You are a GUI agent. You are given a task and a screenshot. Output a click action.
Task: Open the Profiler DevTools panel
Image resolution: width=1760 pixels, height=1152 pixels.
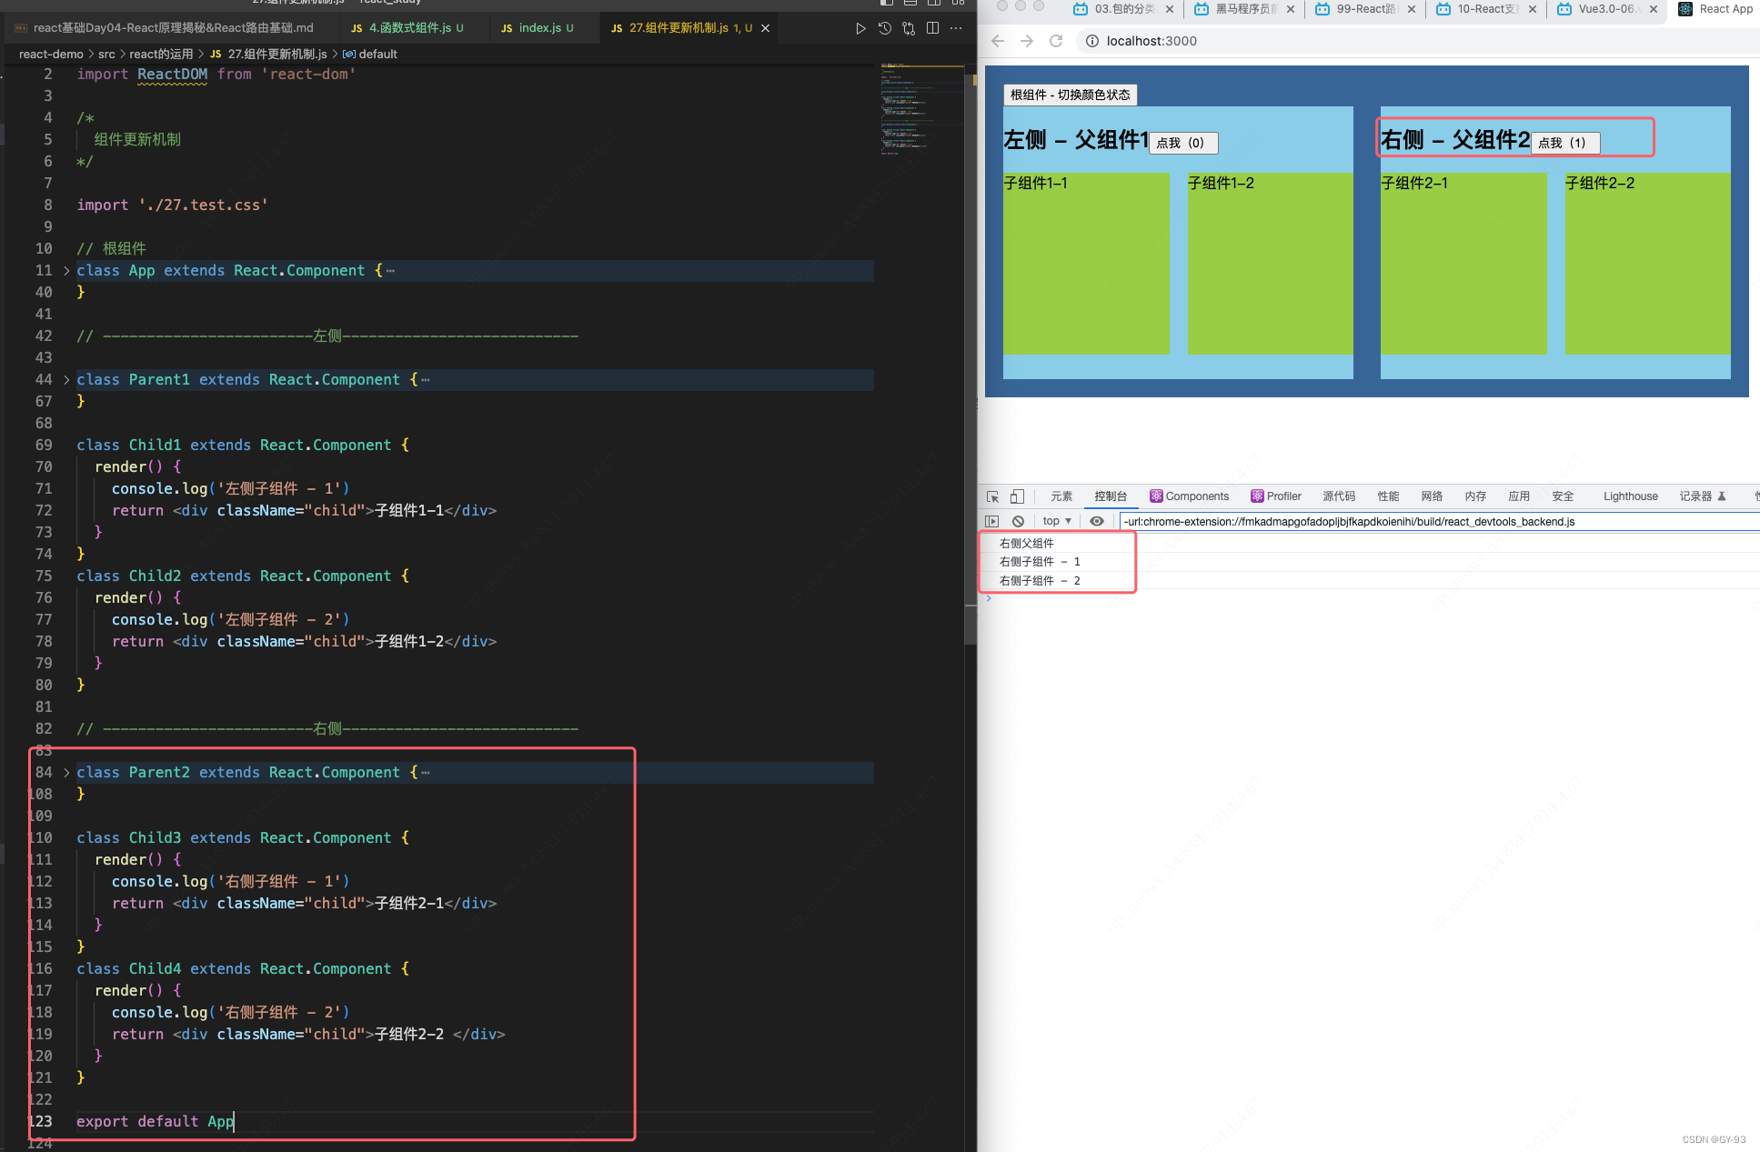click(x=1276, y=496)
